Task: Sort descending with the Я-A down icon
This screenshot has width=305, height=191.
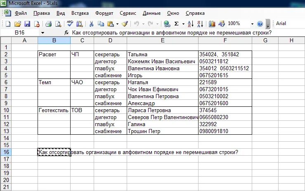Action: [200, 24]
